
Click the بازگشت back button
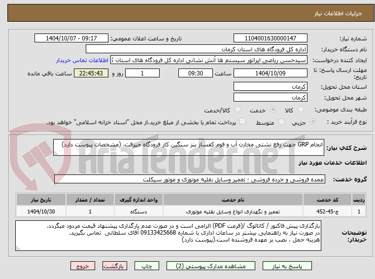pos(114,266)
